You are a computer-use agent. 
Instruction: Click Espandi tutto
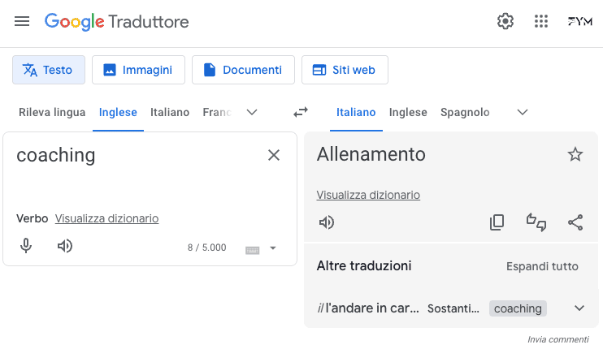[x=542, y=266]
